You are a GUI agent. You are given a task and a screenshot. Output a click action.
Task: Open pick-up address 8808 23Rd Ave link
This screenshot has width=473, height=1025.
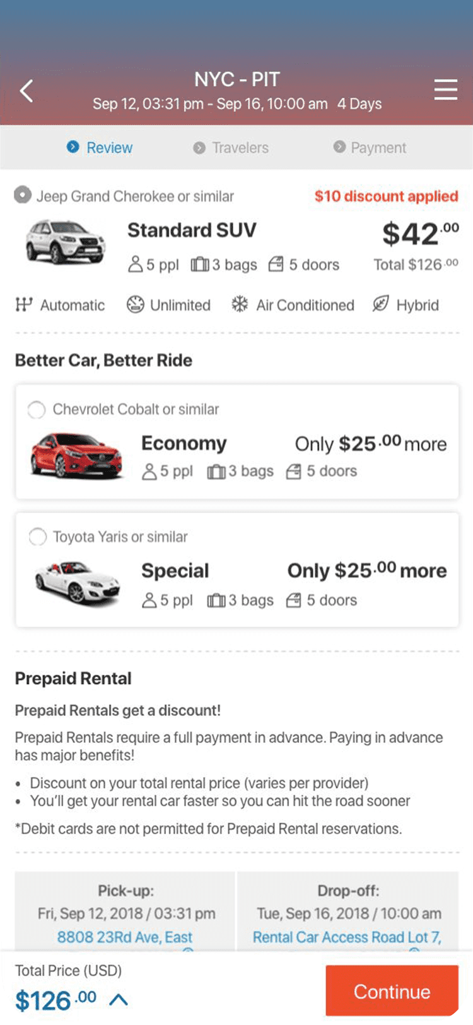(x=125, y=937)
